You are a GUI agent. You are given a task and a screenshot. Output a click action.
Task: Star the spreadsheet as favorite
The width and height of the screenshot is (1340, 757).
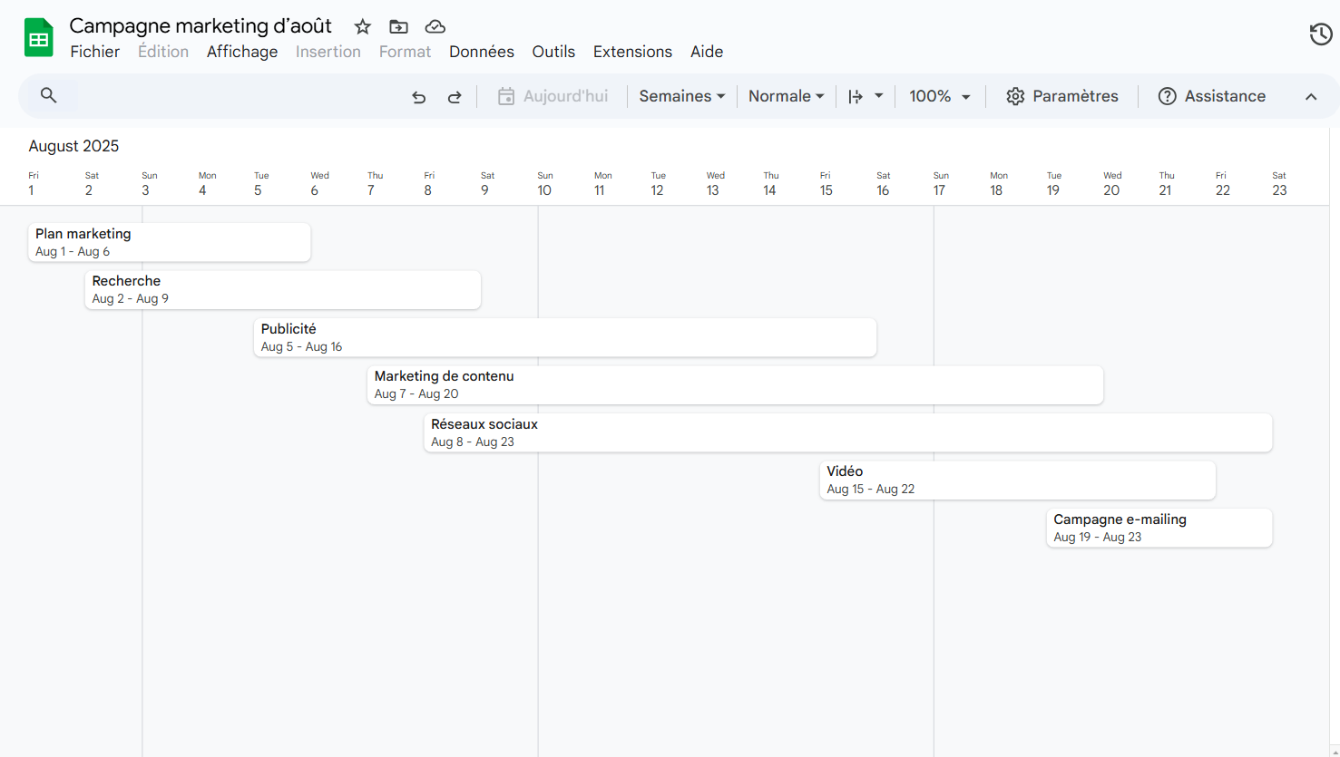(x=362, y=26)
